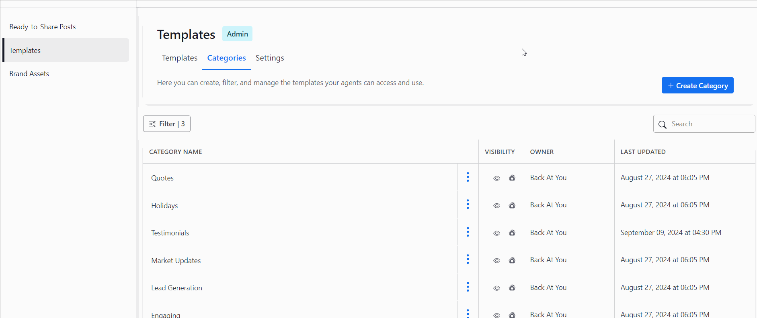
Task: Toggle the eye visibility icon for Market Updates
Action: (x=497, y=261)
